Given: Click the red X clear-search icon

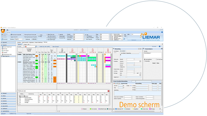Looking at the screenshot, I should coord(26,47).
